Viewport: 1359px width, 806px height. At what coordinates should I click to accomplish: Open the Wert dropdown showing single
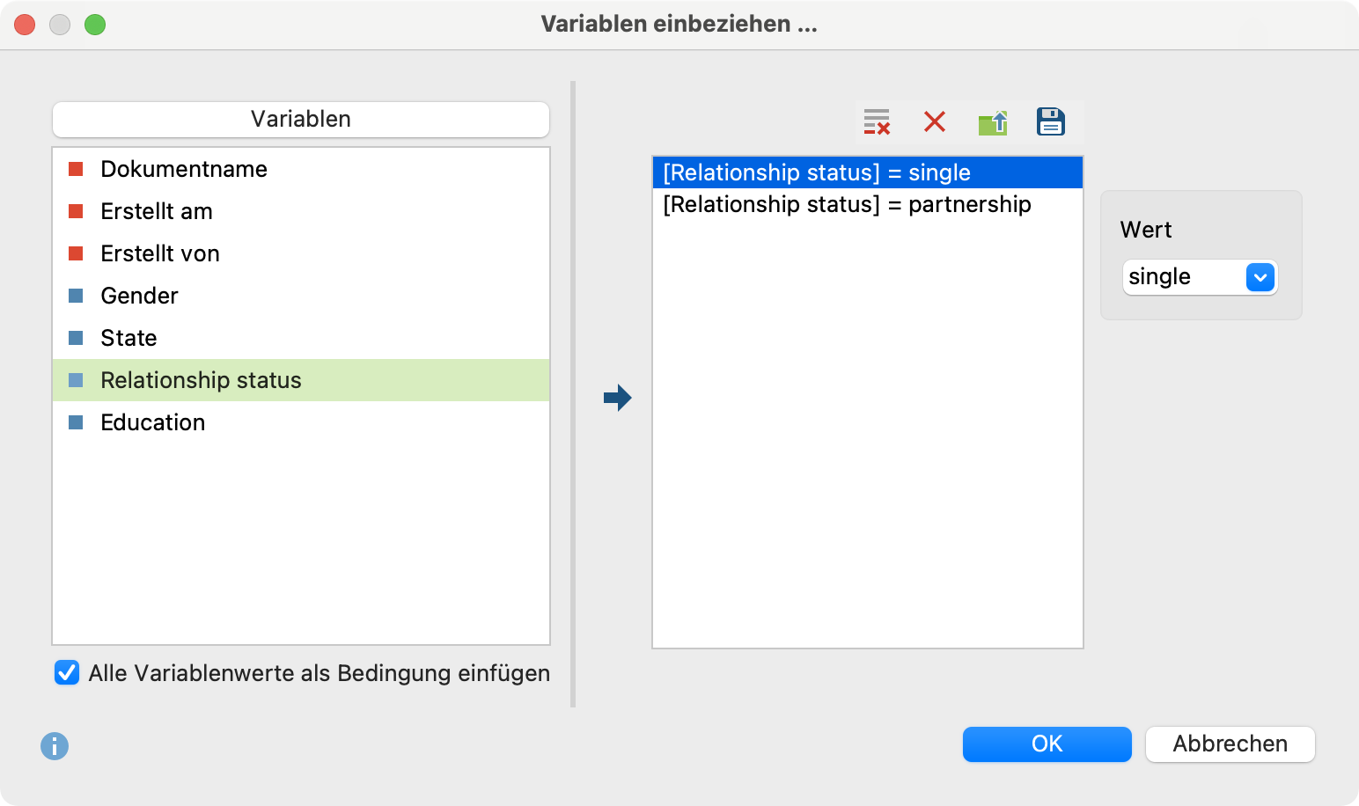[x=1200, y=277]
